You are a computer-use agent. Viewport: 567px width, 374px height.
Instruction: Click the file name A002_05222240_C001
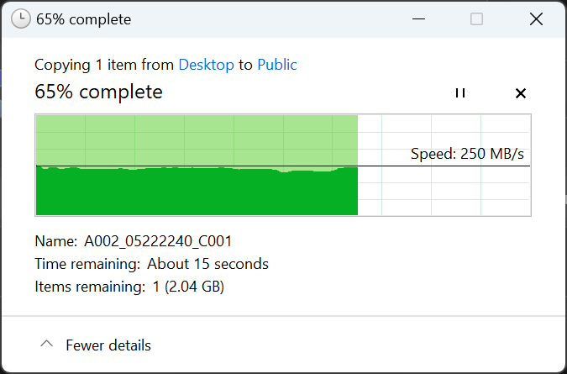[x=158, y=241]
